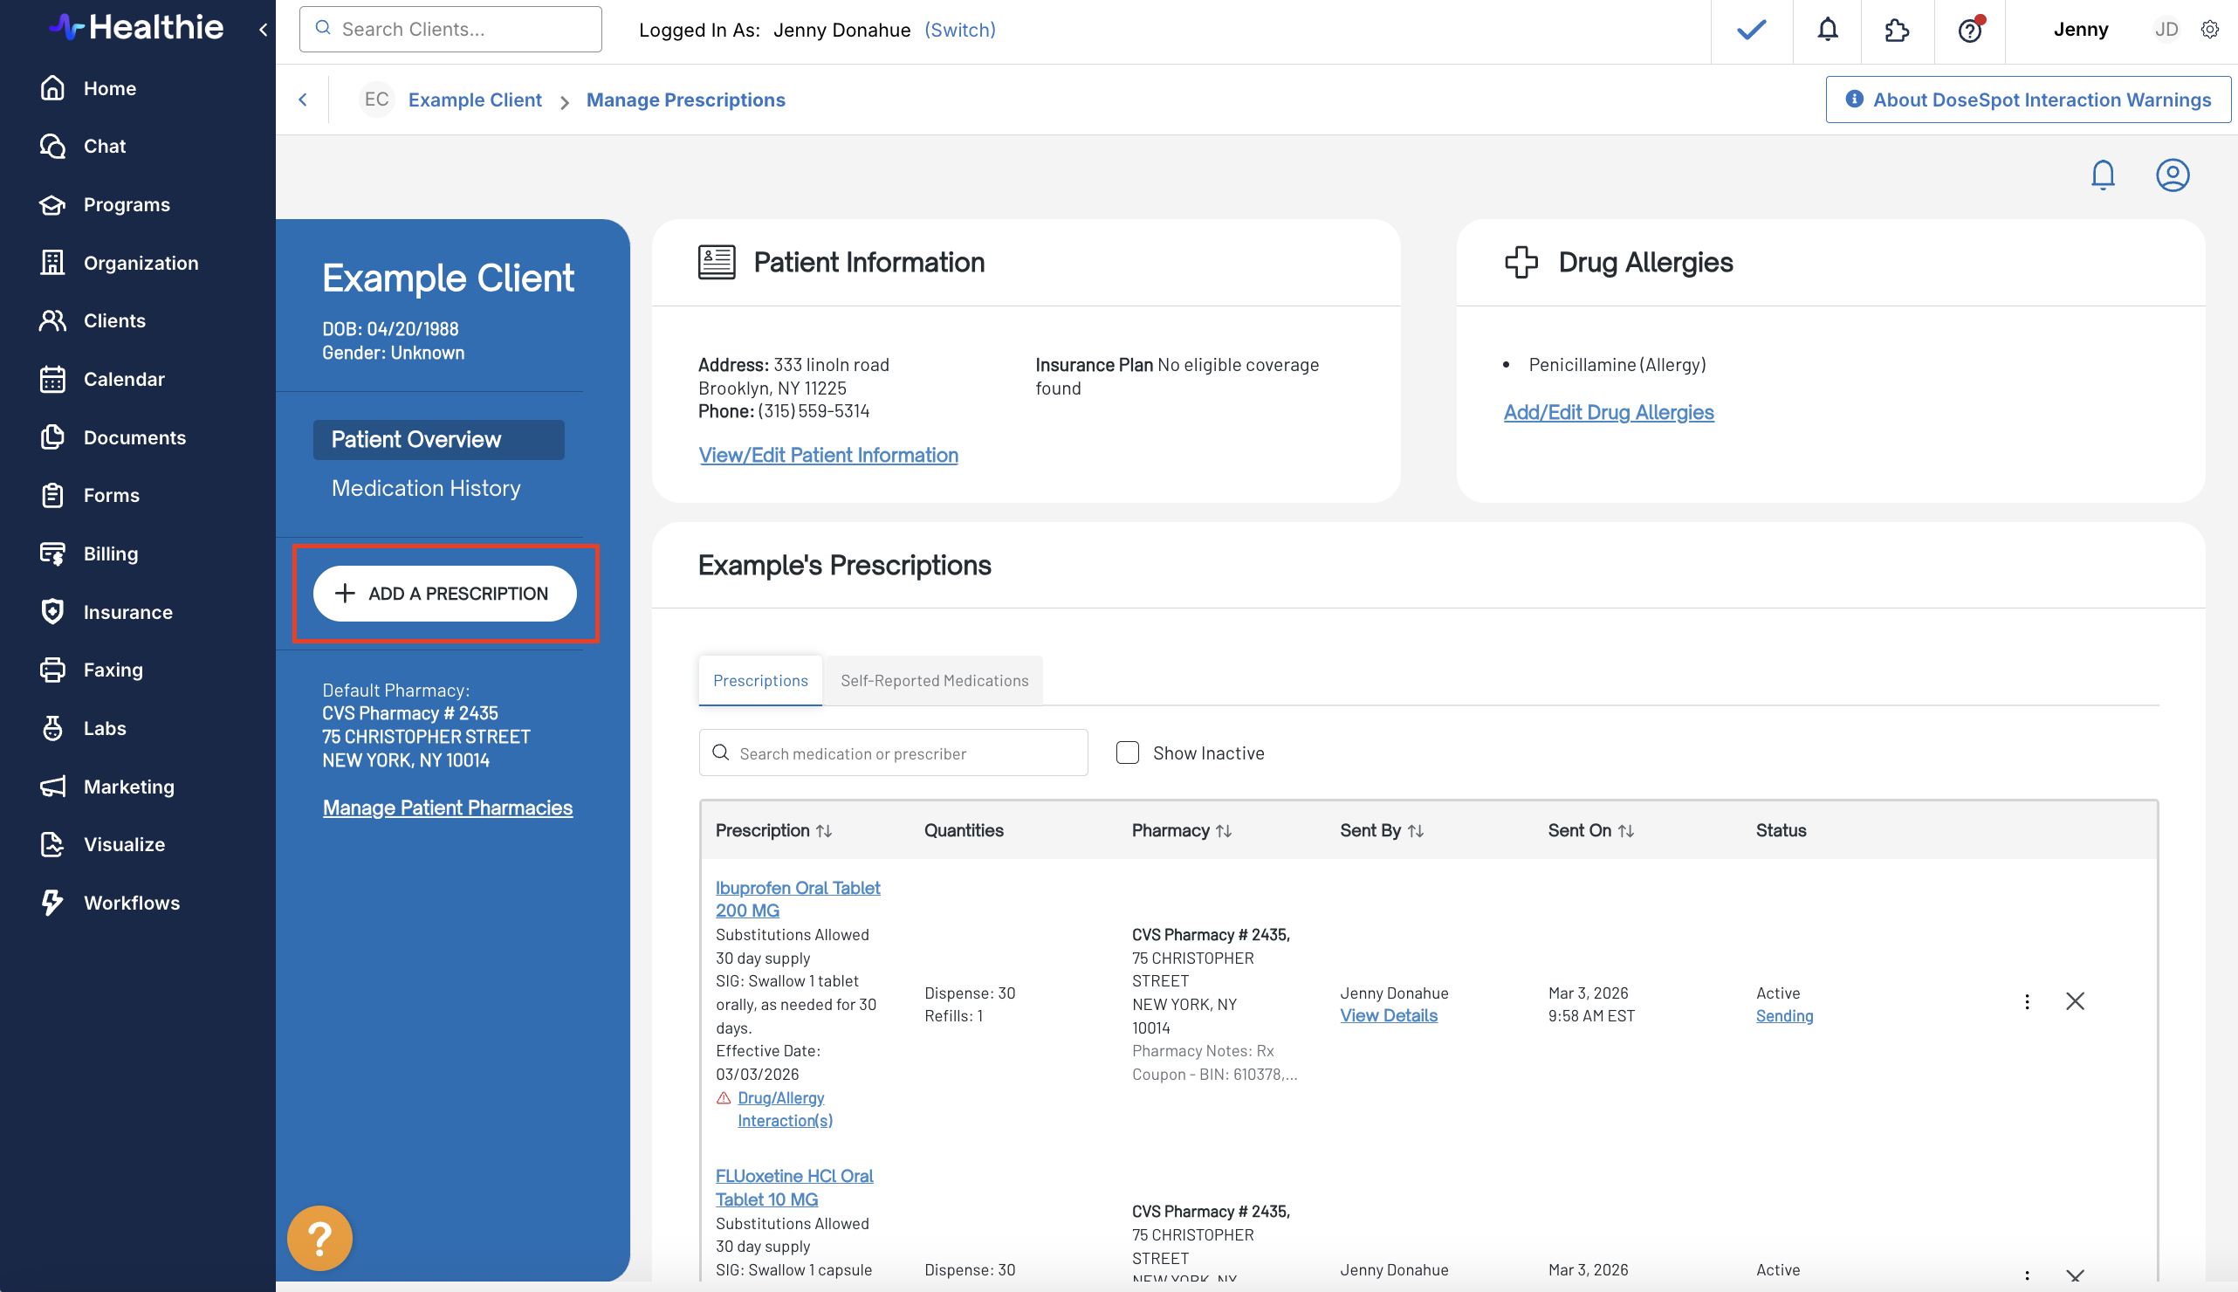Click the top bar notifications bell

[x=1827, y=31]
